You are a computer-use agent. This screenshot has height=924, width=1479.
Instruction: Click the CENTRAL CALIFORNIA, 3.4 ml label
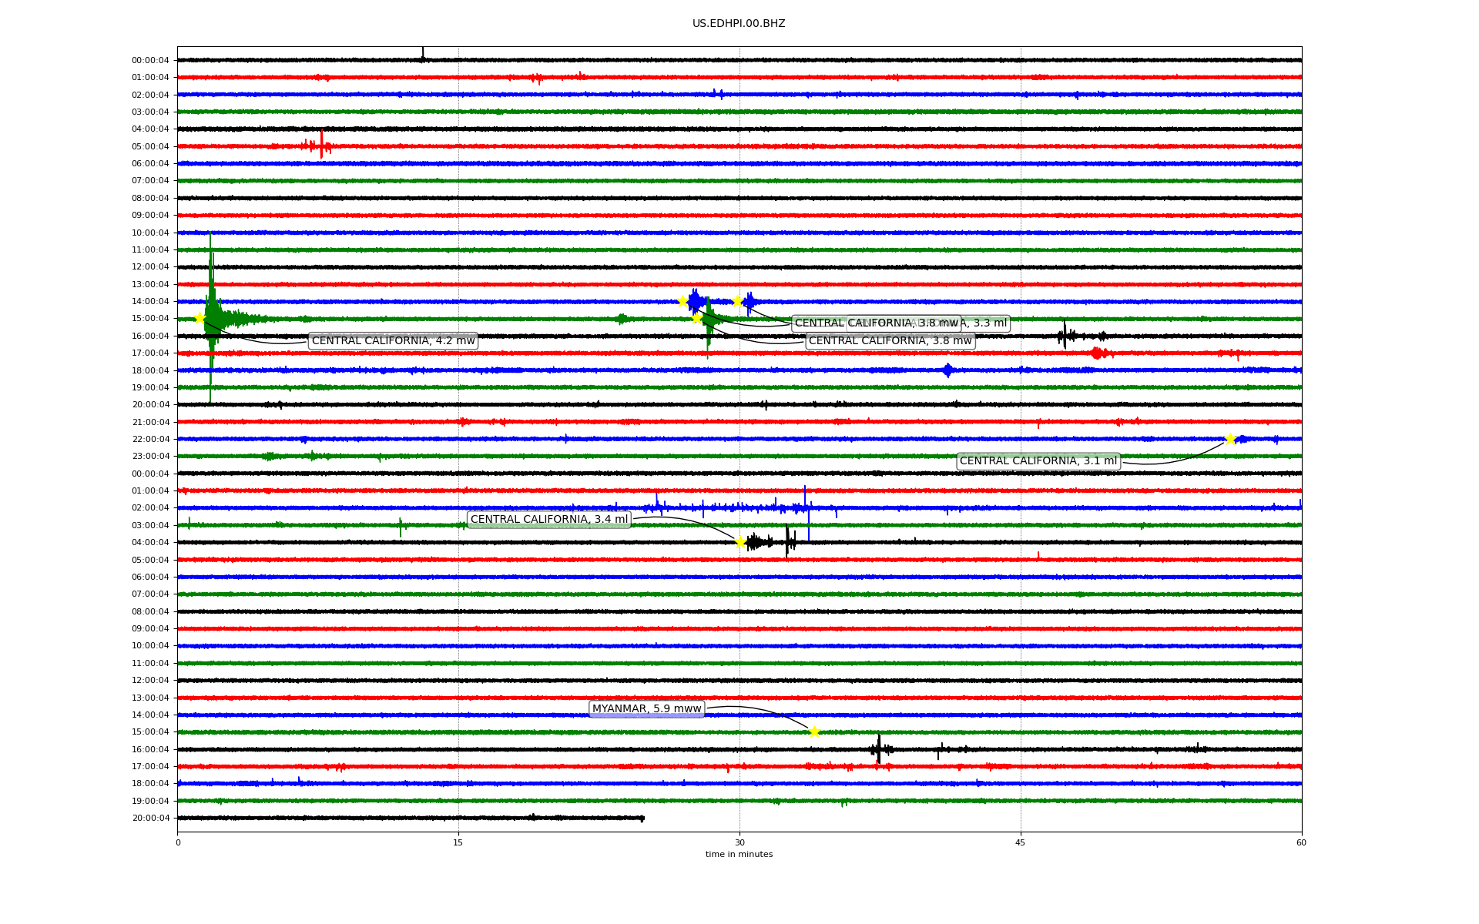549,520
